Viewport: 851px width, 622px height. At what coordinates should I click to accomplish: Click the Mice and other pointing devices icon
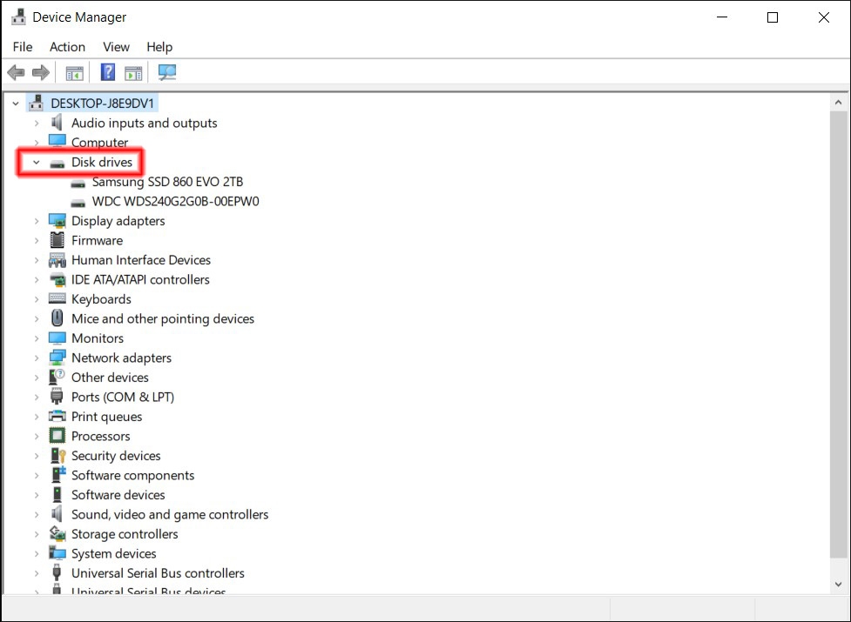point(57,318)
